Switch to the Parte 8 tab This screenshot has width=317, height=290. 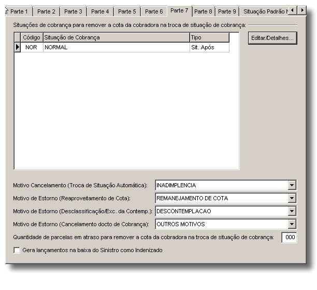203,11
